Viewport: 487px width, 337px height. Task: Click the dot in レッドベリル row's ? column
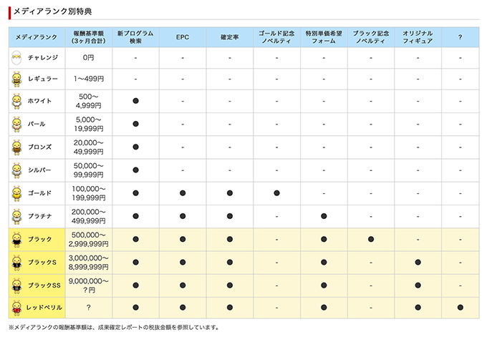(x=460, y=308)
